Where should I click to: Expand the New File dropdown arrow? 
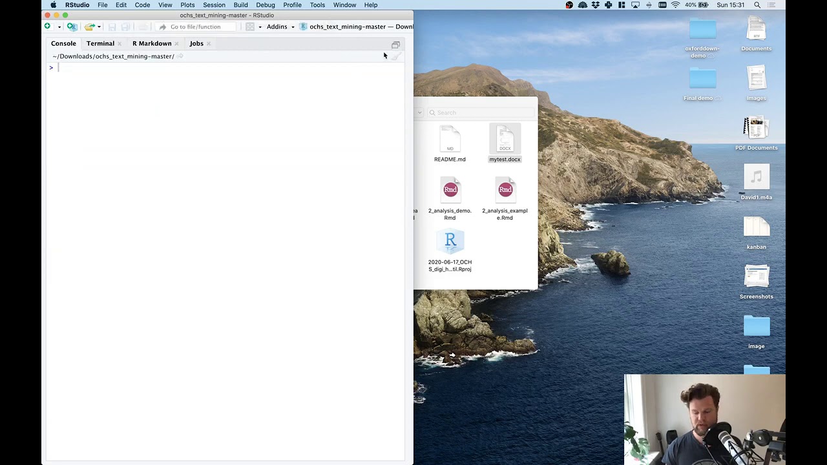59,27
